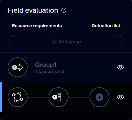Screen dimensions: 132x120
Task: Switch to Detection list tab
Action: [x=106, y=26]
